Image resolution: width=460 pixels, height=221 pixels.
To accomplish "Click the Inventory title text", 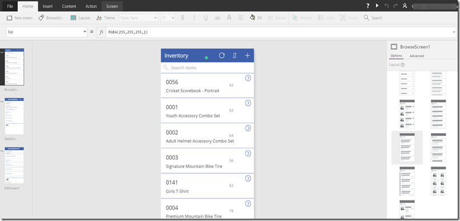I will [176, 56].
